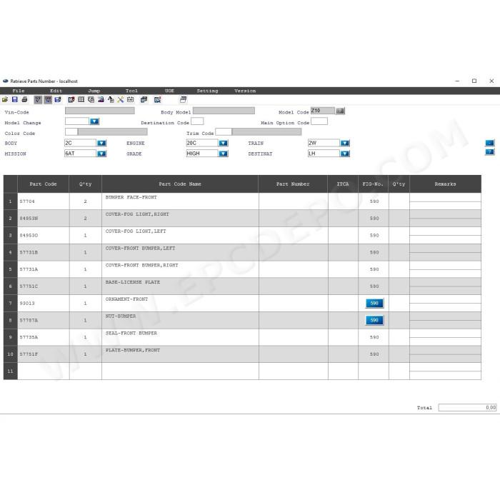Click the stacked-pages copy icon
Image resolution: width=500 pixels, height=500 pixels.
point(91,100)
